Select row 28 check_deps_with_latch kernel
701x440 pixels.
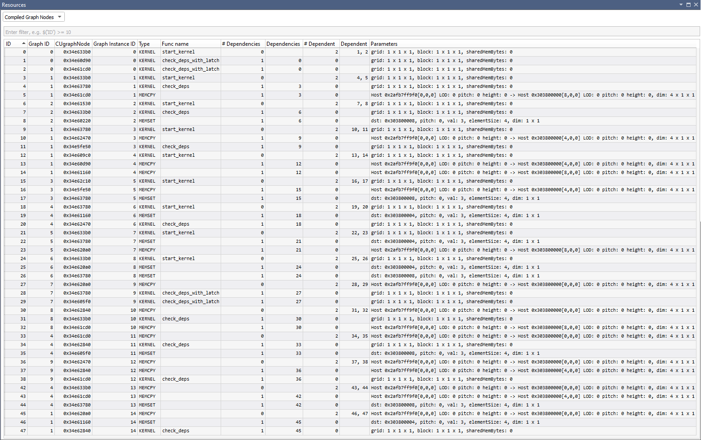pos(190,293)
